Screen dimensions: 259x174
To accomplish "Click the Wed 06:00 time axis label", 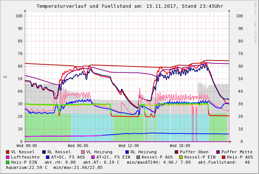I will tap(78, 146).
